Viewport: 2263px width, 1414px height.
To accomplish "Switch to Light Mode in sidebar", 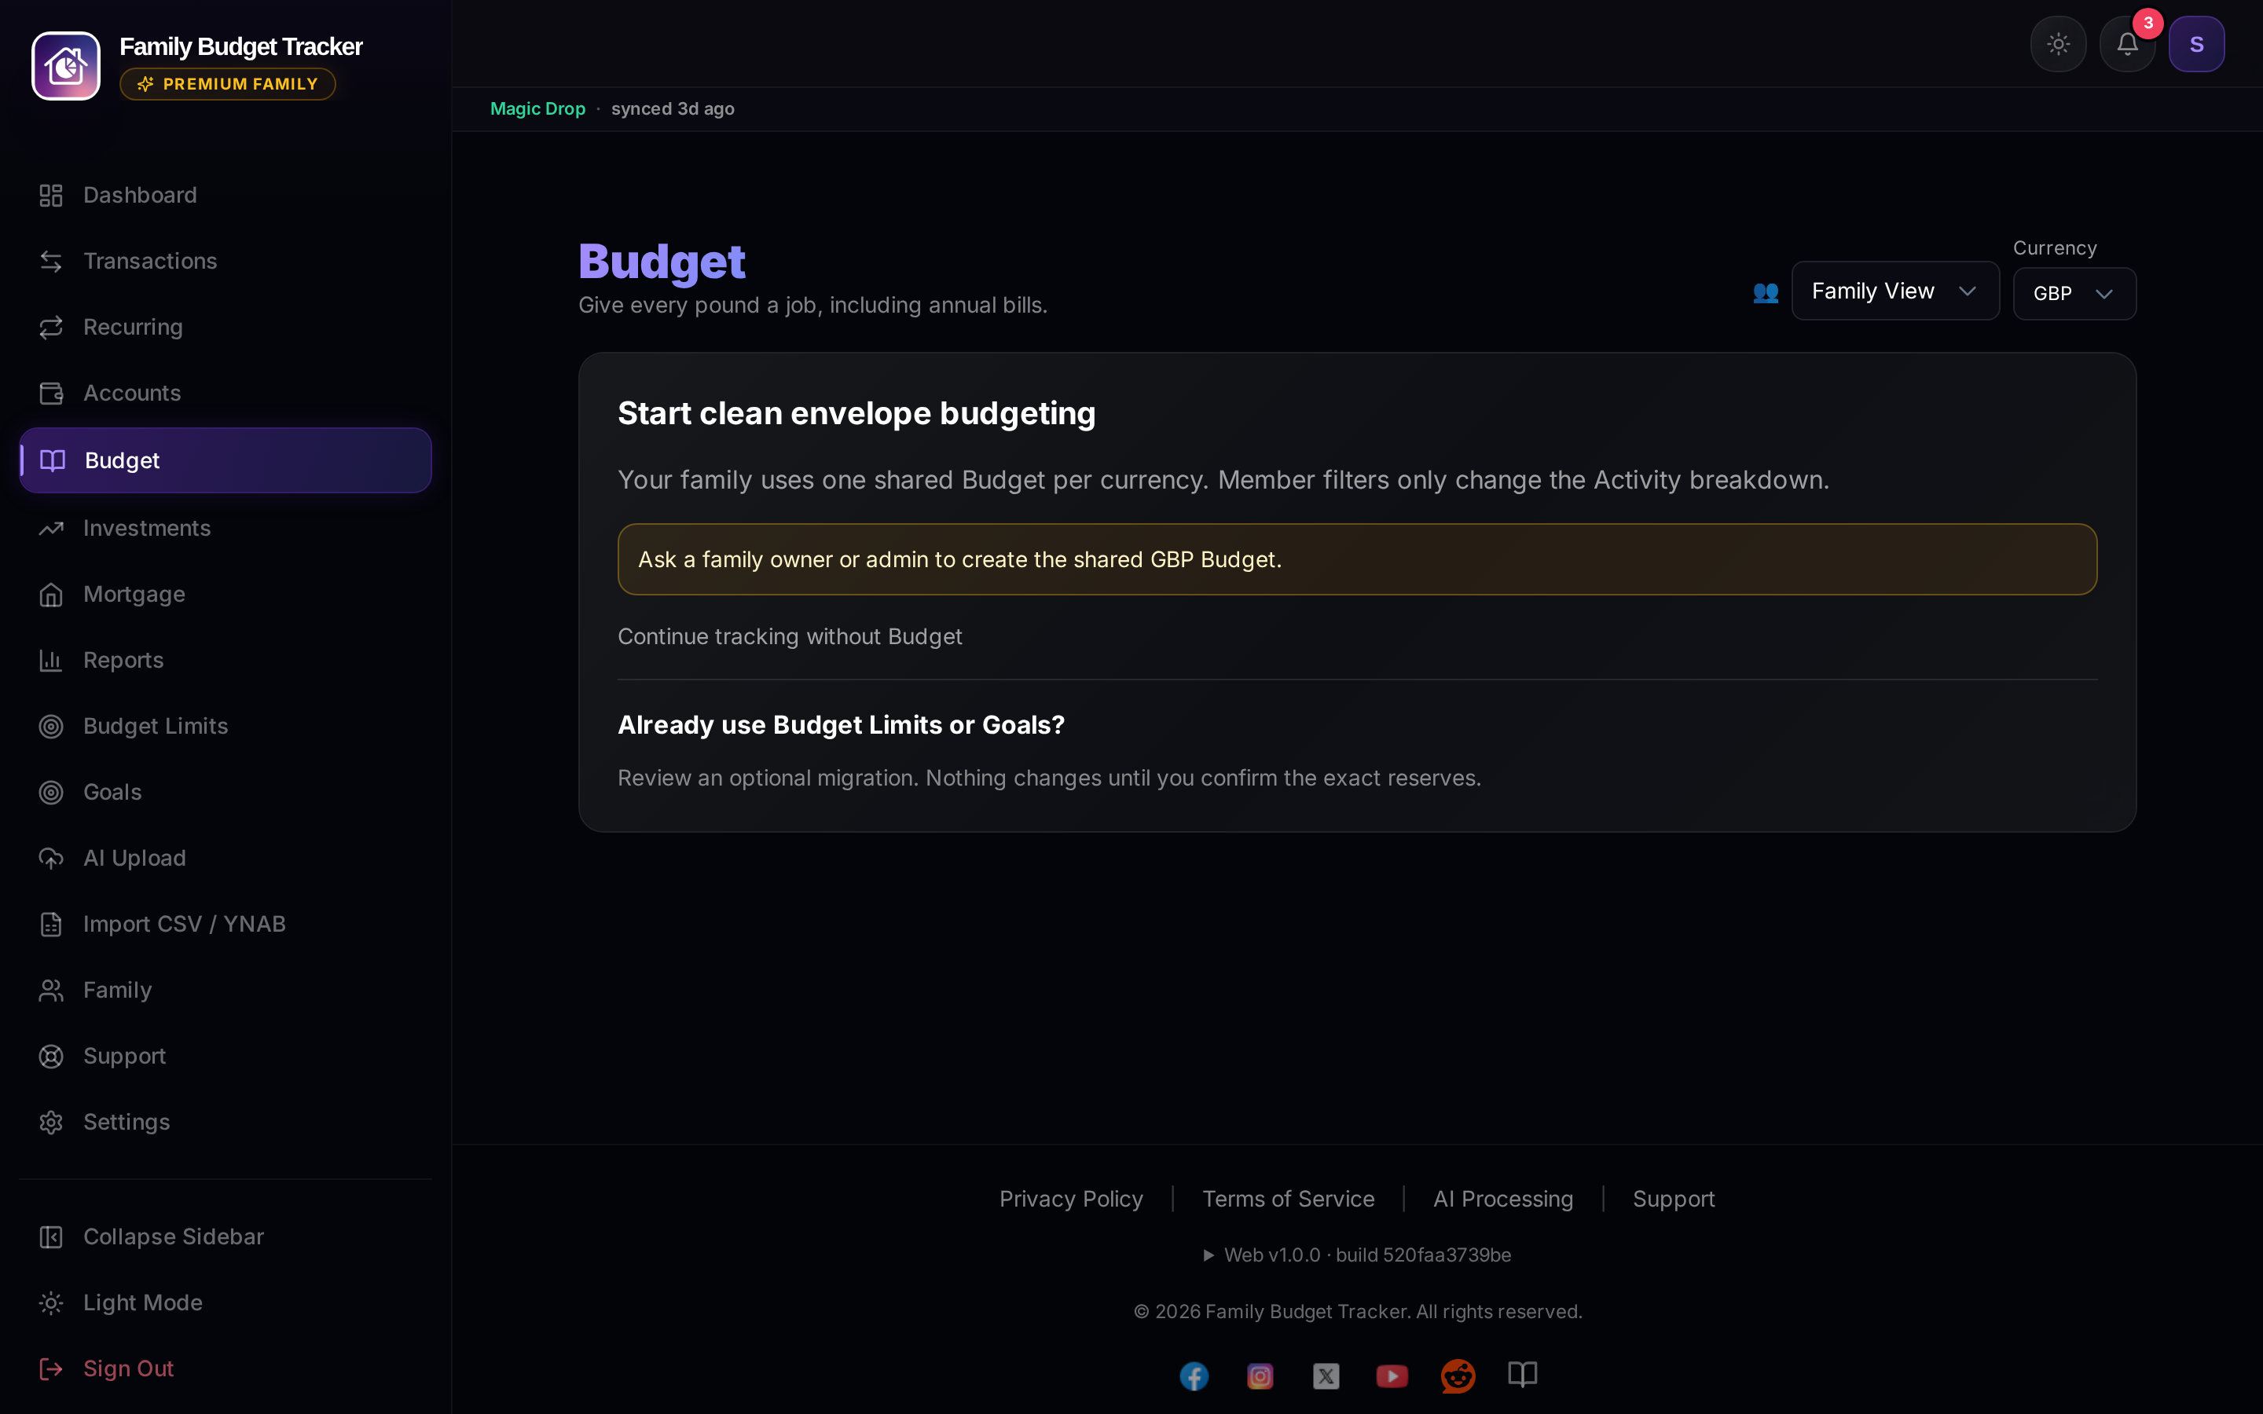I will coord(226,1302).
